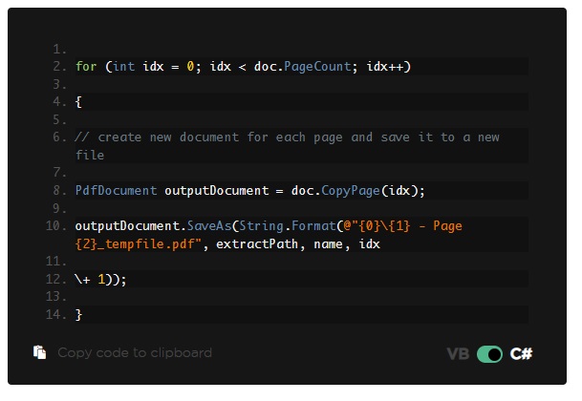Click 'CopyPage' method on line 8
Viewport: 582px width, 401px height.
pyautogui.click(x=351, y=191)
